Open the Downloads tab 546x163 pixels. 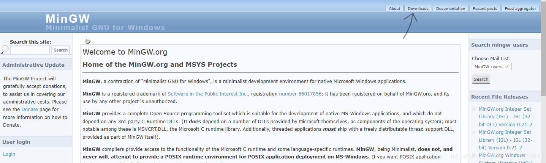[x=418, y=8]
